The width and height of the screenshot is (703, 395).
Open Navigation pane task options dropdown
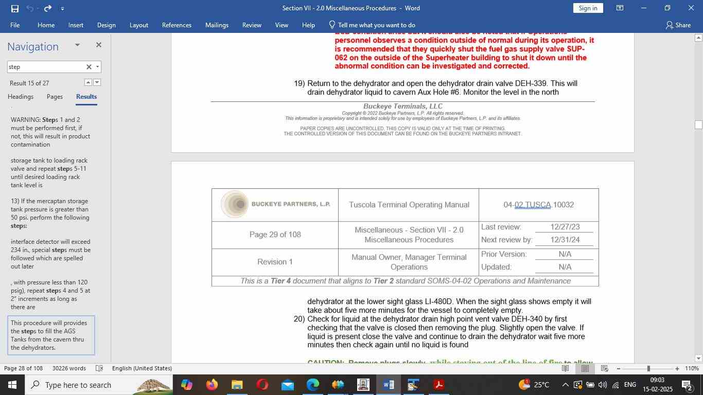[77, 45]
